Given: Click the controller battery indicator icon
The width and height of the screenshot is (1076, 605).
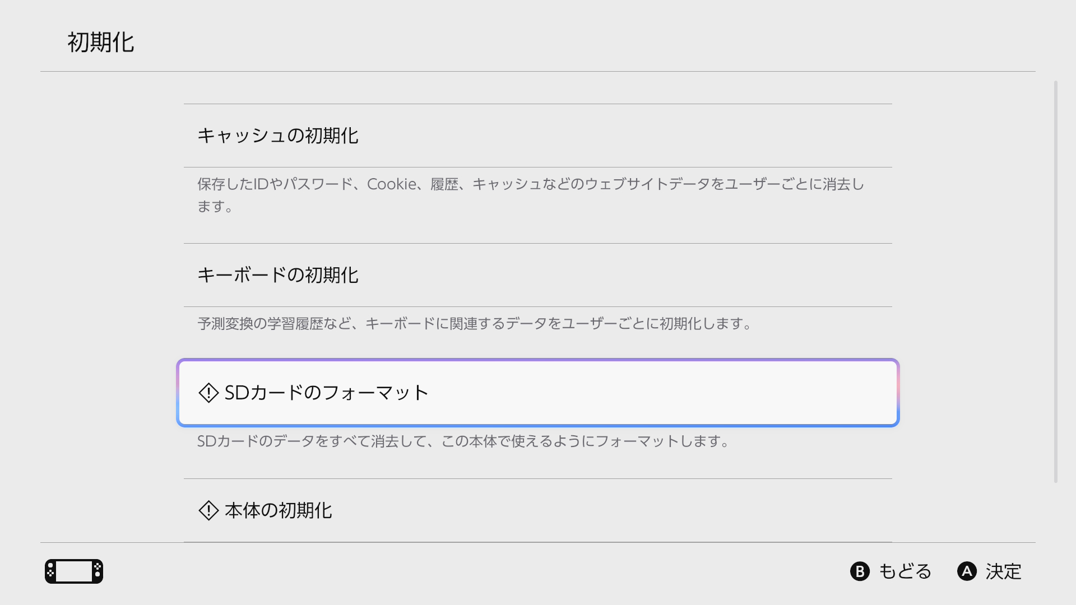Looking at the screenshot, I should click(73, 571).
